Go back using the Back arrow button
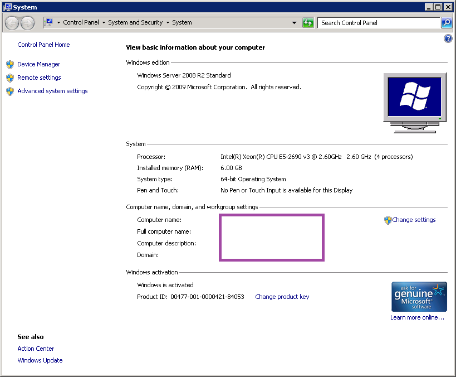 12,23
